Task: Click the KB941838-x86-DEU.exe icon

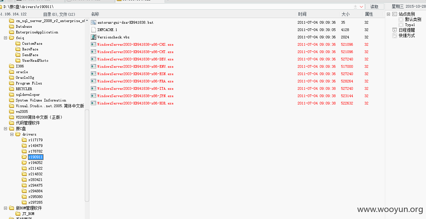Action: click(x=93, y=59)
